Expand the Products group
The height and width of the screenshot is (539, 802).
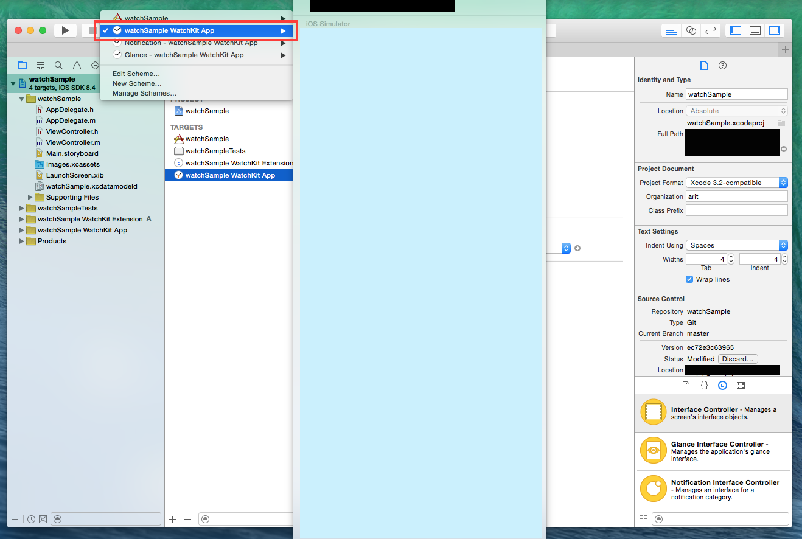(22, 241)
